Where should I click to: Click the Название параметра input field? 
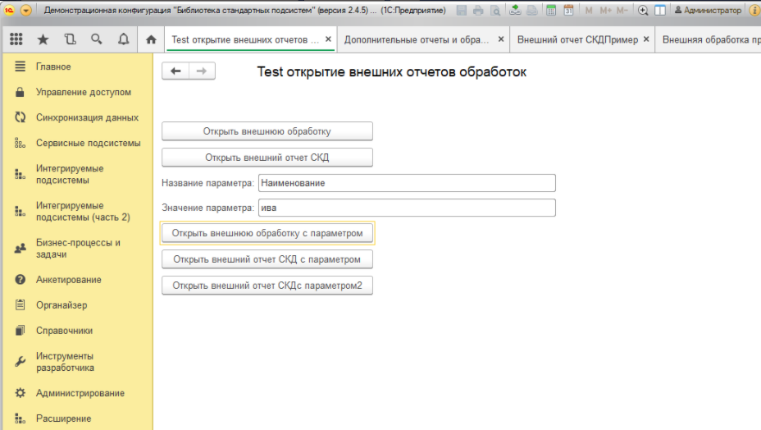(407, 183)
